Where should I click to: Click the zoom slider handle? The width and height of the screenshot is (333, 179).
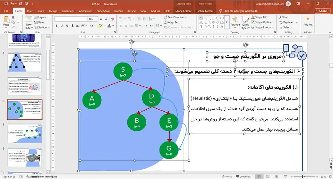click(x=302, y=177)
